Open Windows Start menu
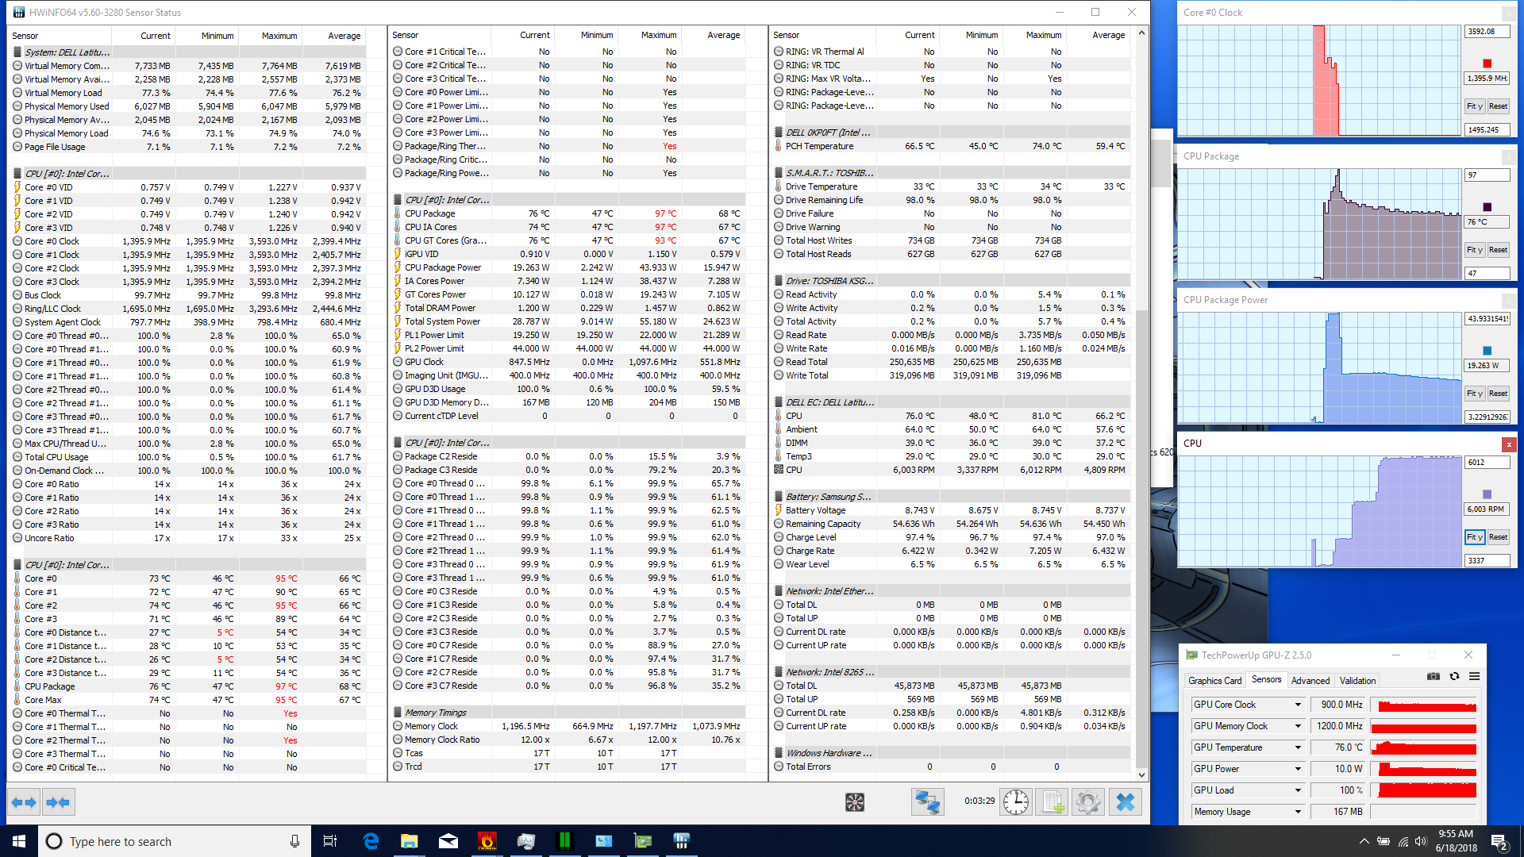The height and width of the screenshot is (857, 1524). pos(19,841)
